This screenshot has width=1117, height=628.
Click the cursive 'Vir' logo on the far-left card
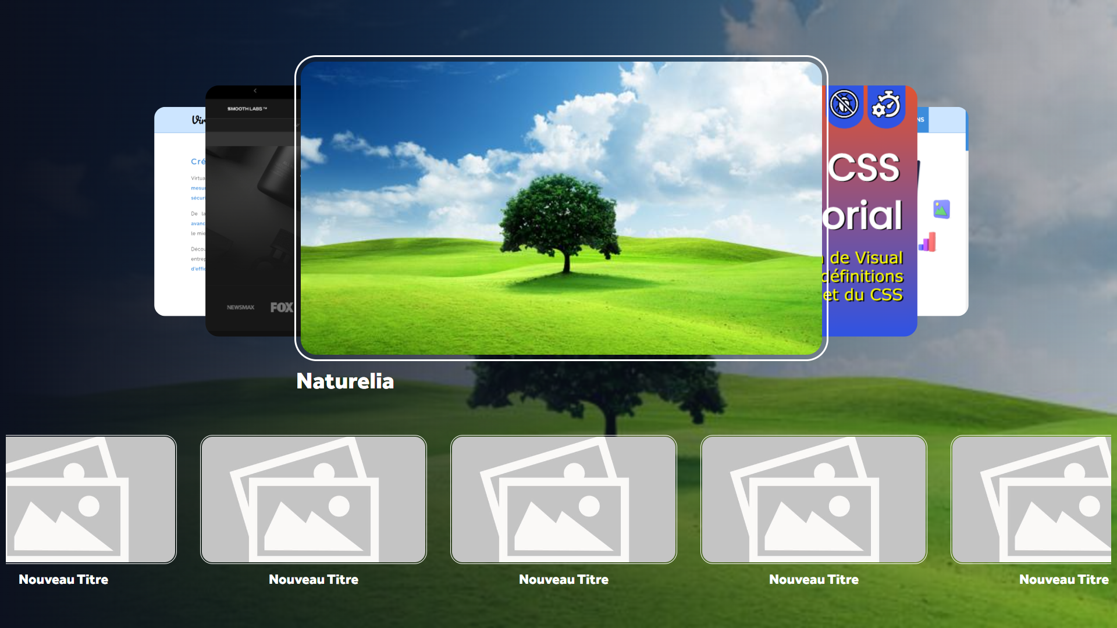coord(198,120)
